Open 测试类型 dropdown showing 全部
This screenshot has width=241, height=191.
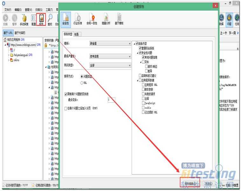pos(110,65)
